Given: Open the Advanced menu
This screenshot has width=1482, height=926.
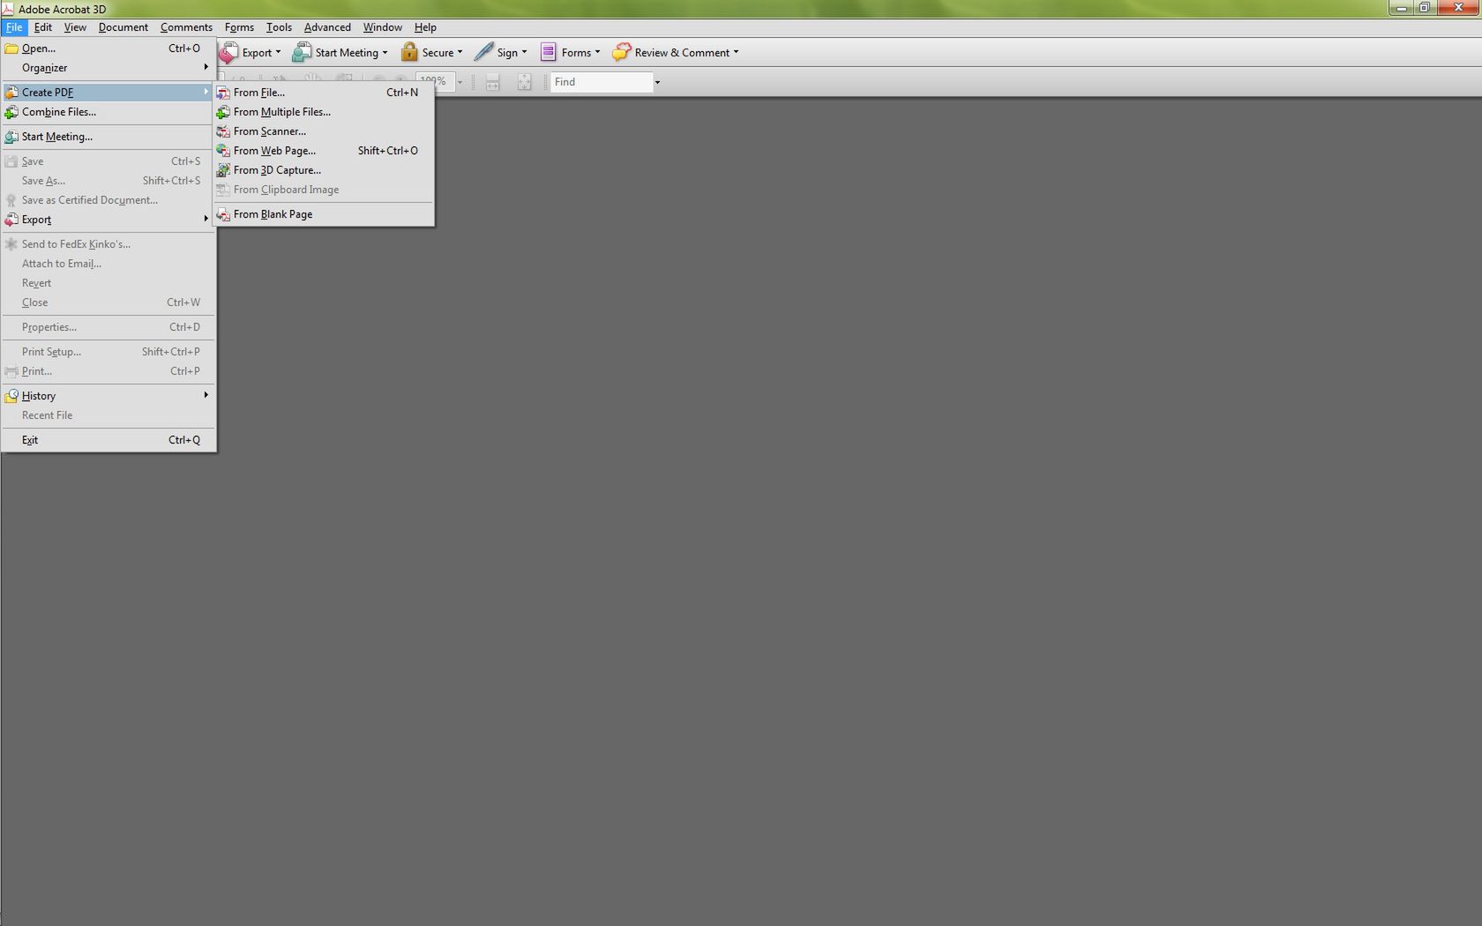Looking at the screenshot, I should (x=327, y=27).
